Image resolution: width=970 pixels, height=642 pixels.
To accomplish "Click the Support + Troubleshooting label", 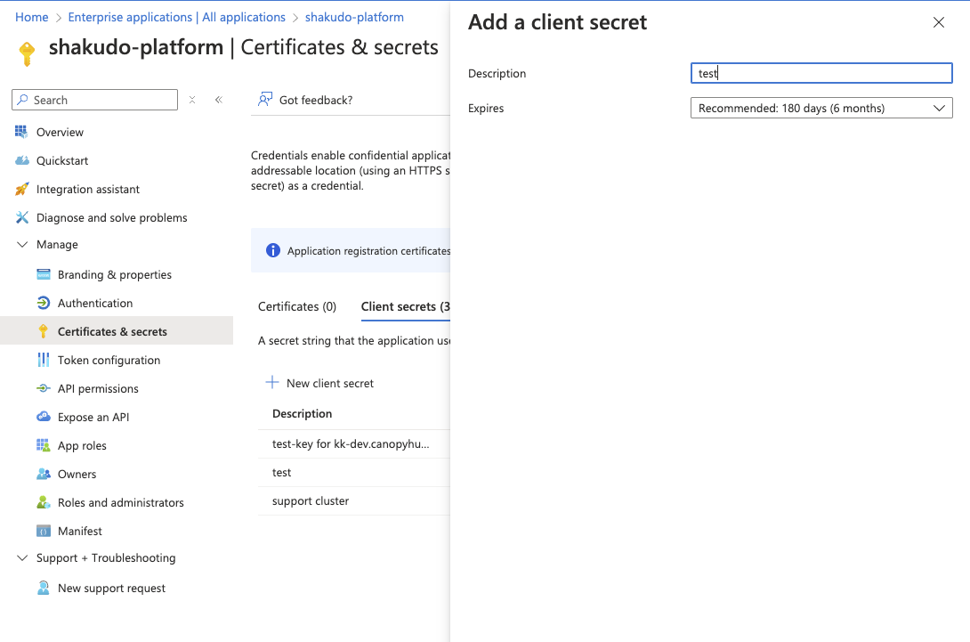I will click(106, 557).
